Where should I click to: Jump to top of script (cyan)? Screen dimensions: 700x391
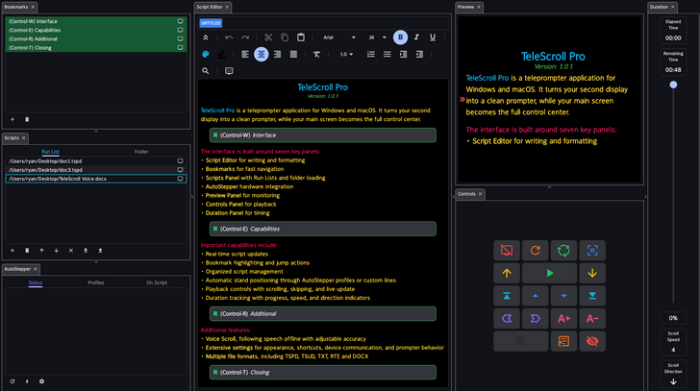507,296
